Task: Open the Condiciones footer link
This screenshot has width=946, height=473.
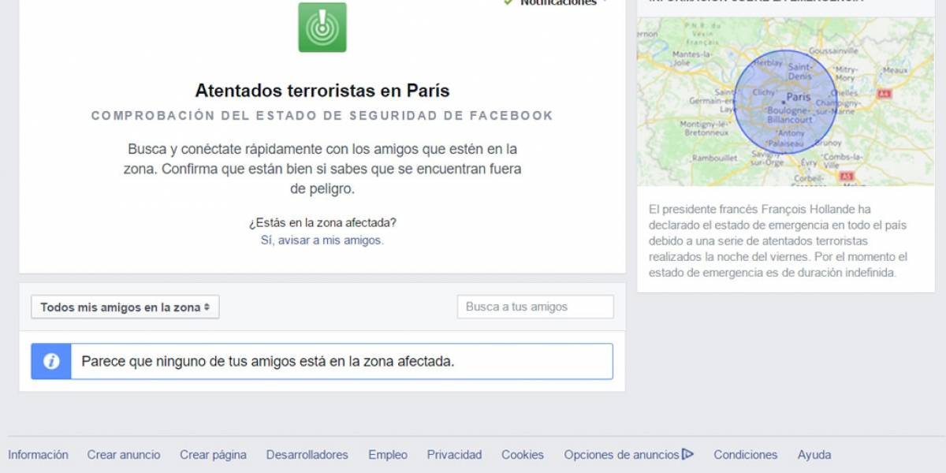Action: tap(745, 455)
